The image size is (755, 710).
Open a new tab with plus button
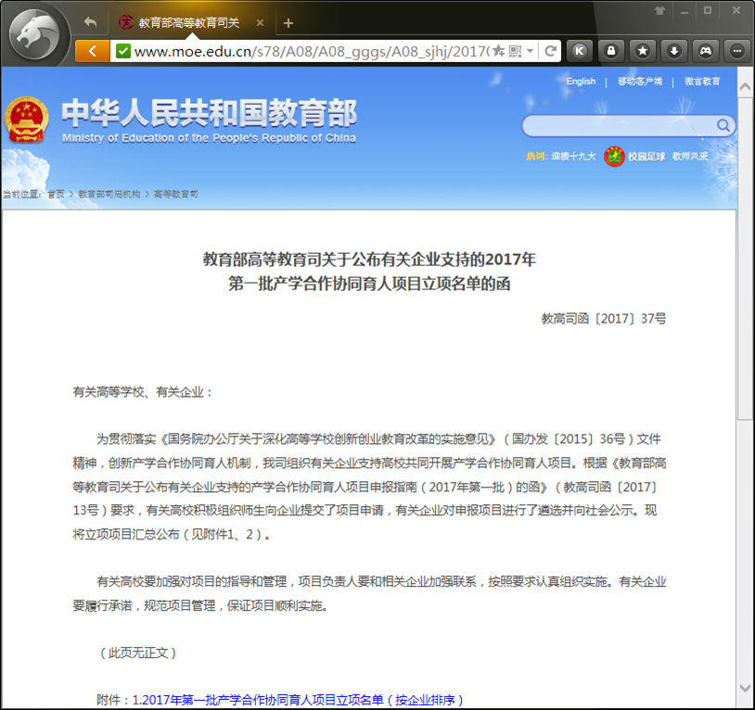(288, 23)
